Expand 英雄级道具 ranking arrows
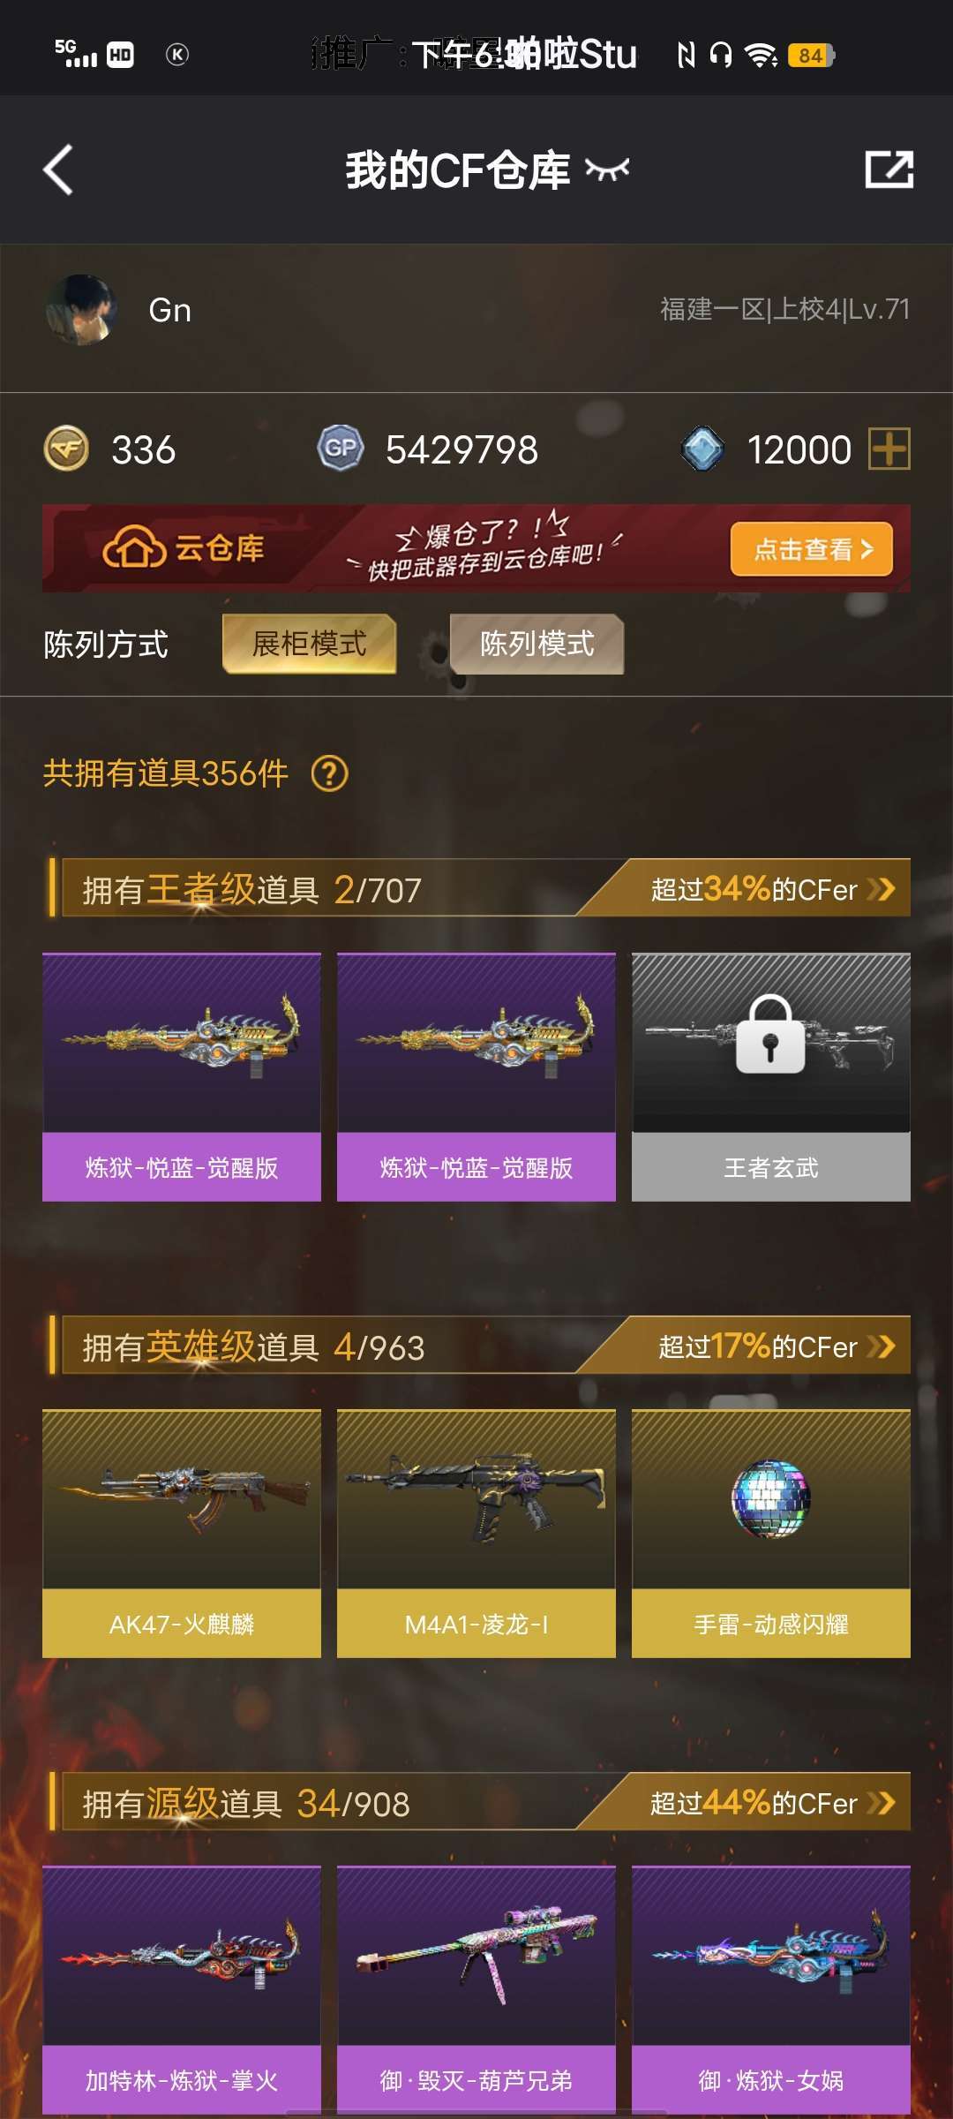 [881, 1346]
